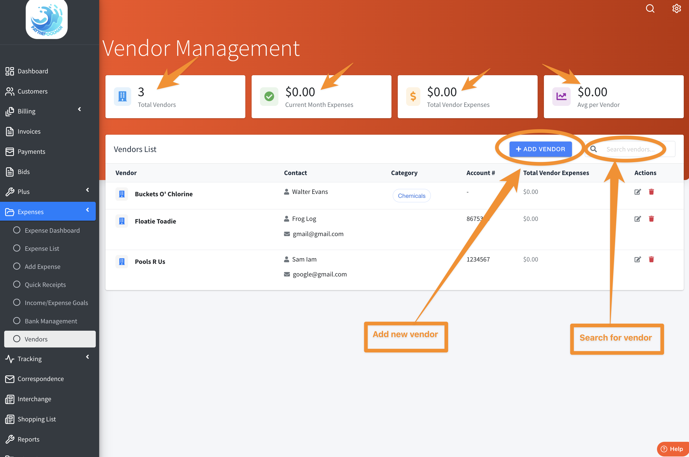Expand the Billing menu chevron
Image resolution: width=689 pixels, height=457 pixels.
click(x=79, y=109)
